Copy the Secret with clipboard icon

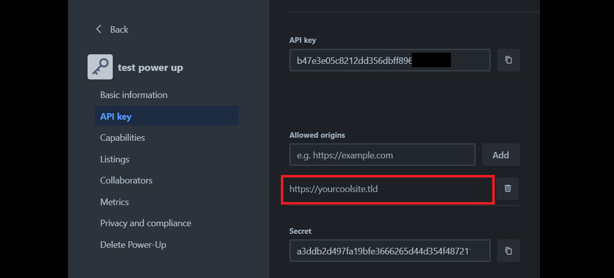pos(508,250)
